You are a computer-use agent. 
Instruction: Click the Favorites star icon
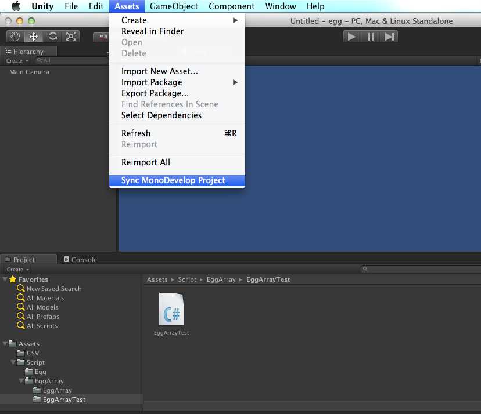click(13, 279)
